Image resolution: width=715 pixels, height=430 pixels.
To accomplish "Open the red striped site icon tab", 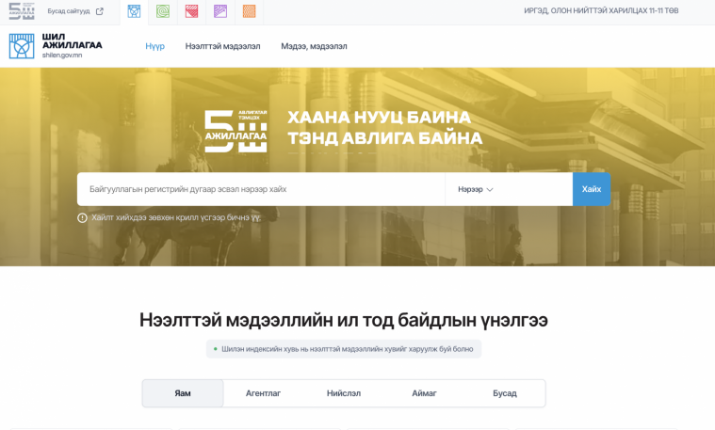I will (x=191, y=11).
